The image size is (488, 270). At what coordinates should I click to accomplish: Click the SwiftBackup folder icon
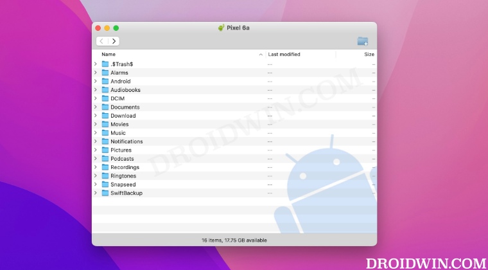pos(105,193)
